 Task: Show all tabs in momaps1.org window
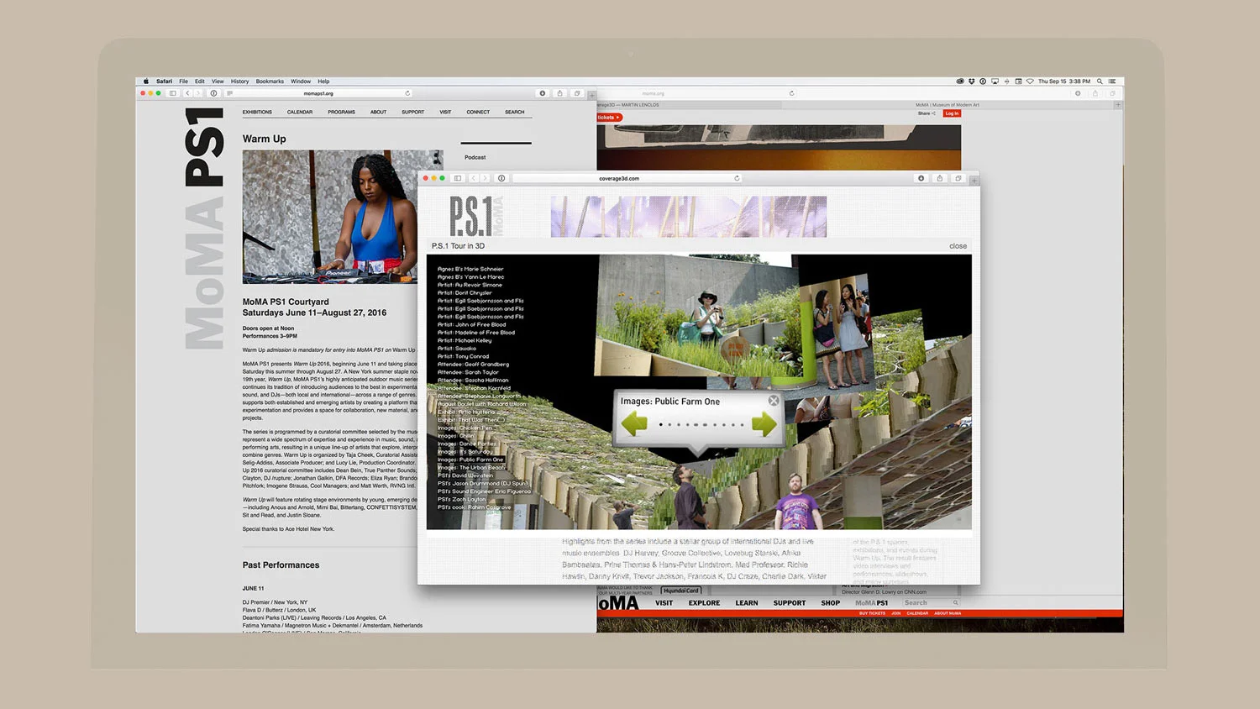(x=577, y=93)
